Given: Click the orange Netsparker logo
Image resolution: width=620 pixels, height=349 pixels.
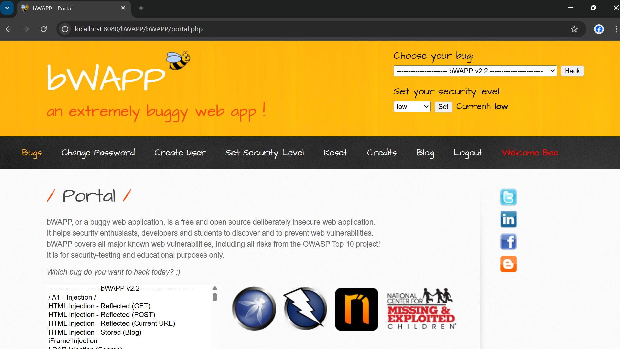Looking at the screenshot, I should (x=356, y=309).
